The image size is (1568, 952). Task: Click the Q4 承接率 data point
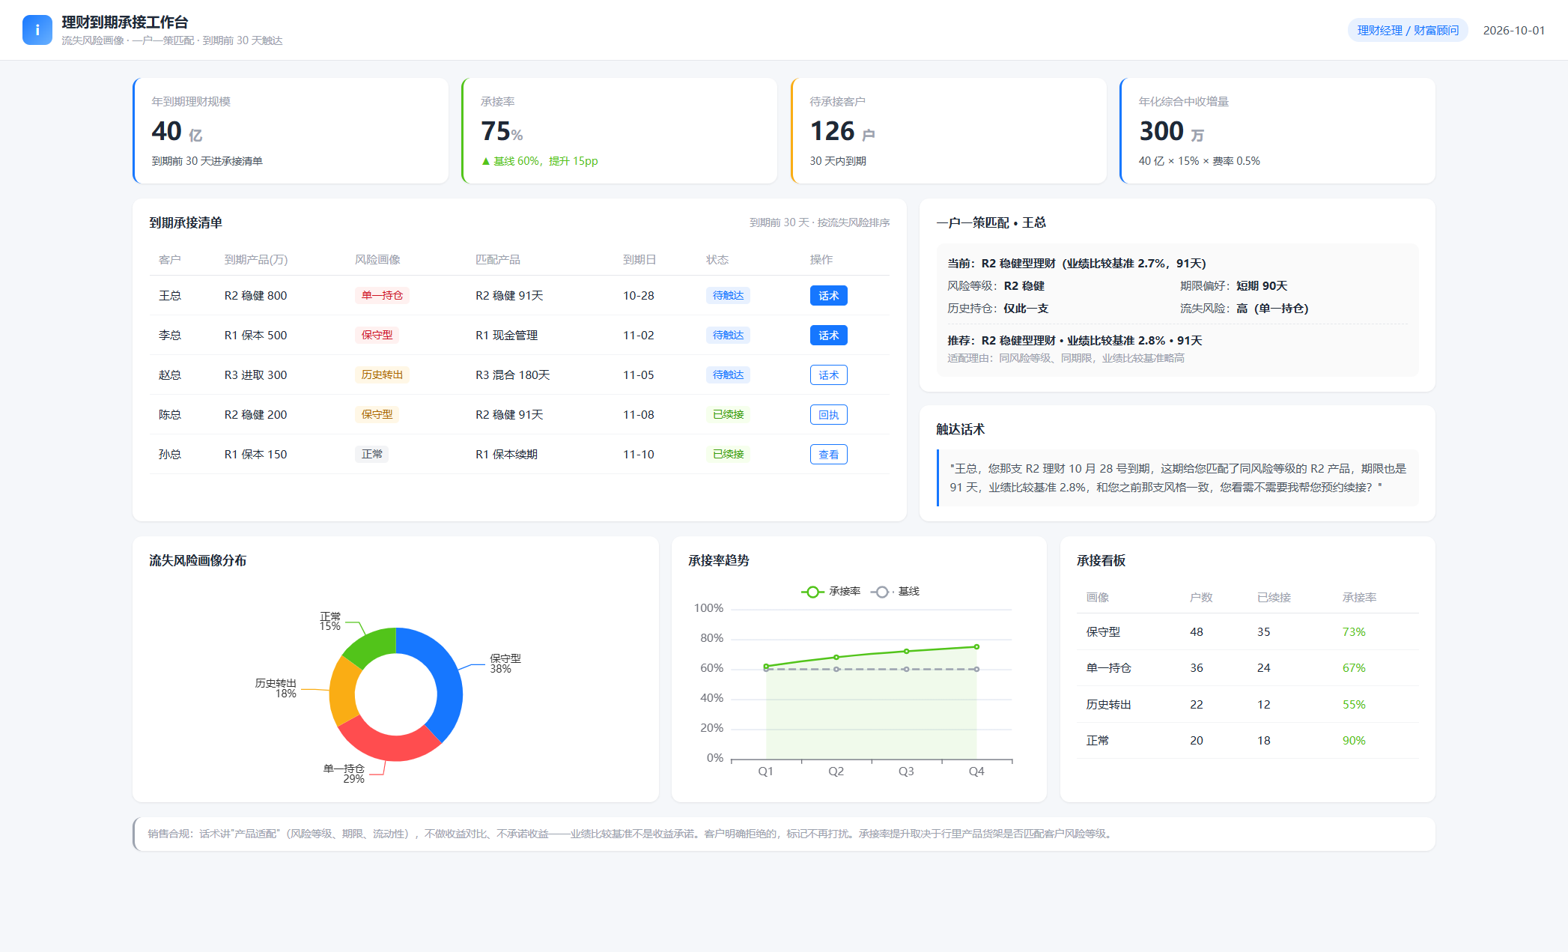pos(976,646)
